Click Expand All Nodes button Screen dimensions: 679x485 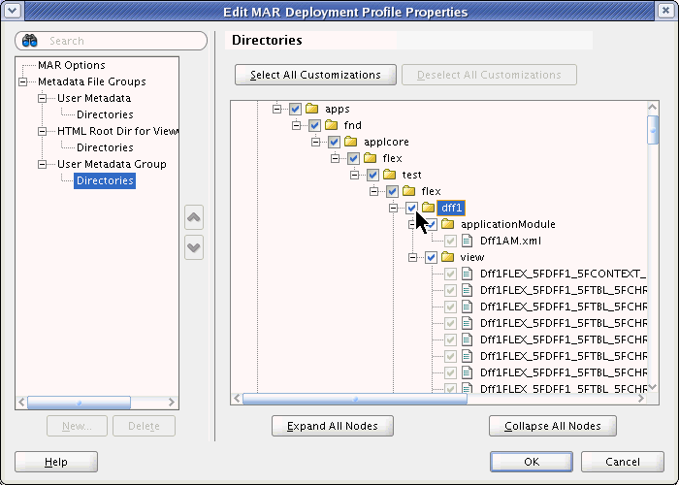pos(332,426)
